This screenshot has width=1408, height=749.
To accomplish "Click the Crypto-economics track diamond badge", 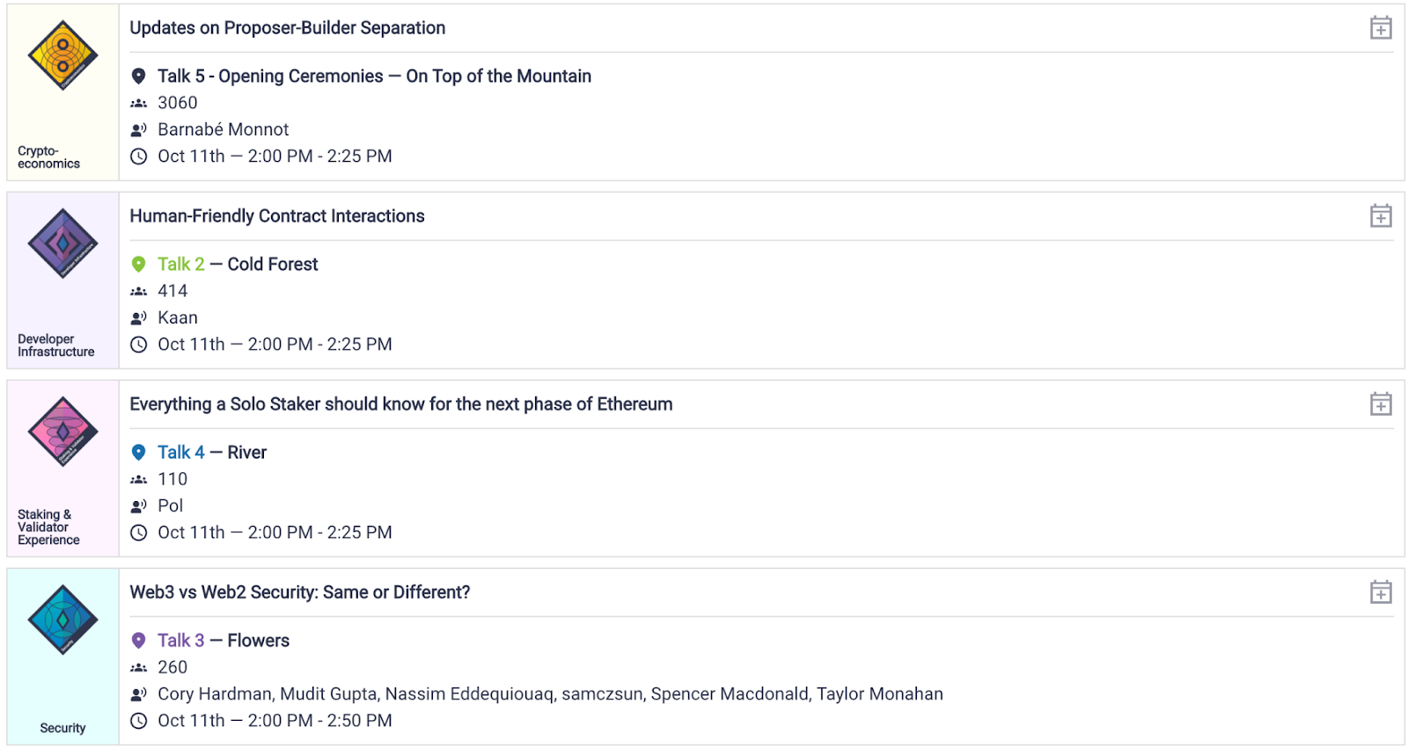I will [62, 55].
